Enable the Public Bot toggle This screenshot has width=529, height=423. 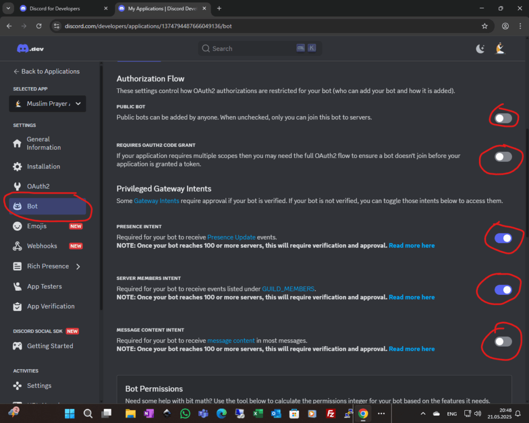click(503, 118)
